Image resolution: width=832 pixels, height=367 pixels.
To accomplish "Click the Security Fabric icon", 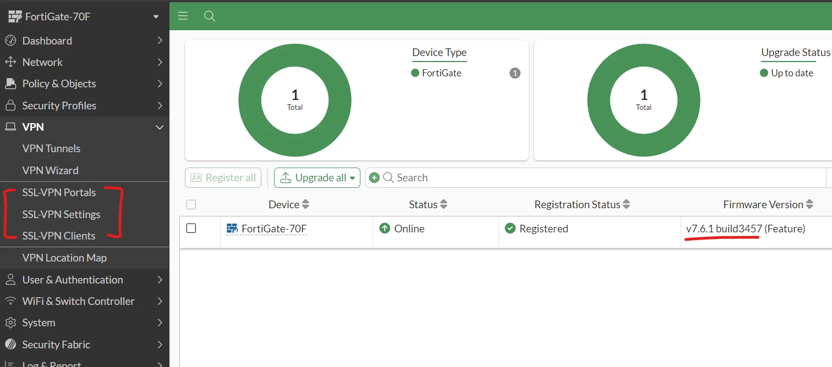I will pos(10,344).
